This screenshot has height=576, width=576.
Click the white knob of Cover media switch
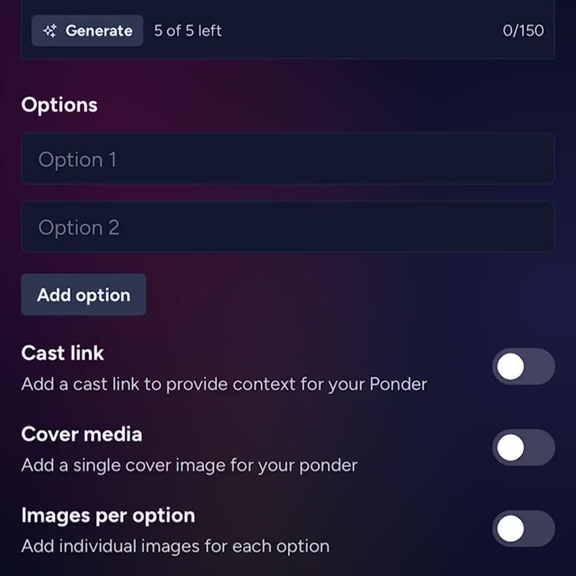pos(510,447)
